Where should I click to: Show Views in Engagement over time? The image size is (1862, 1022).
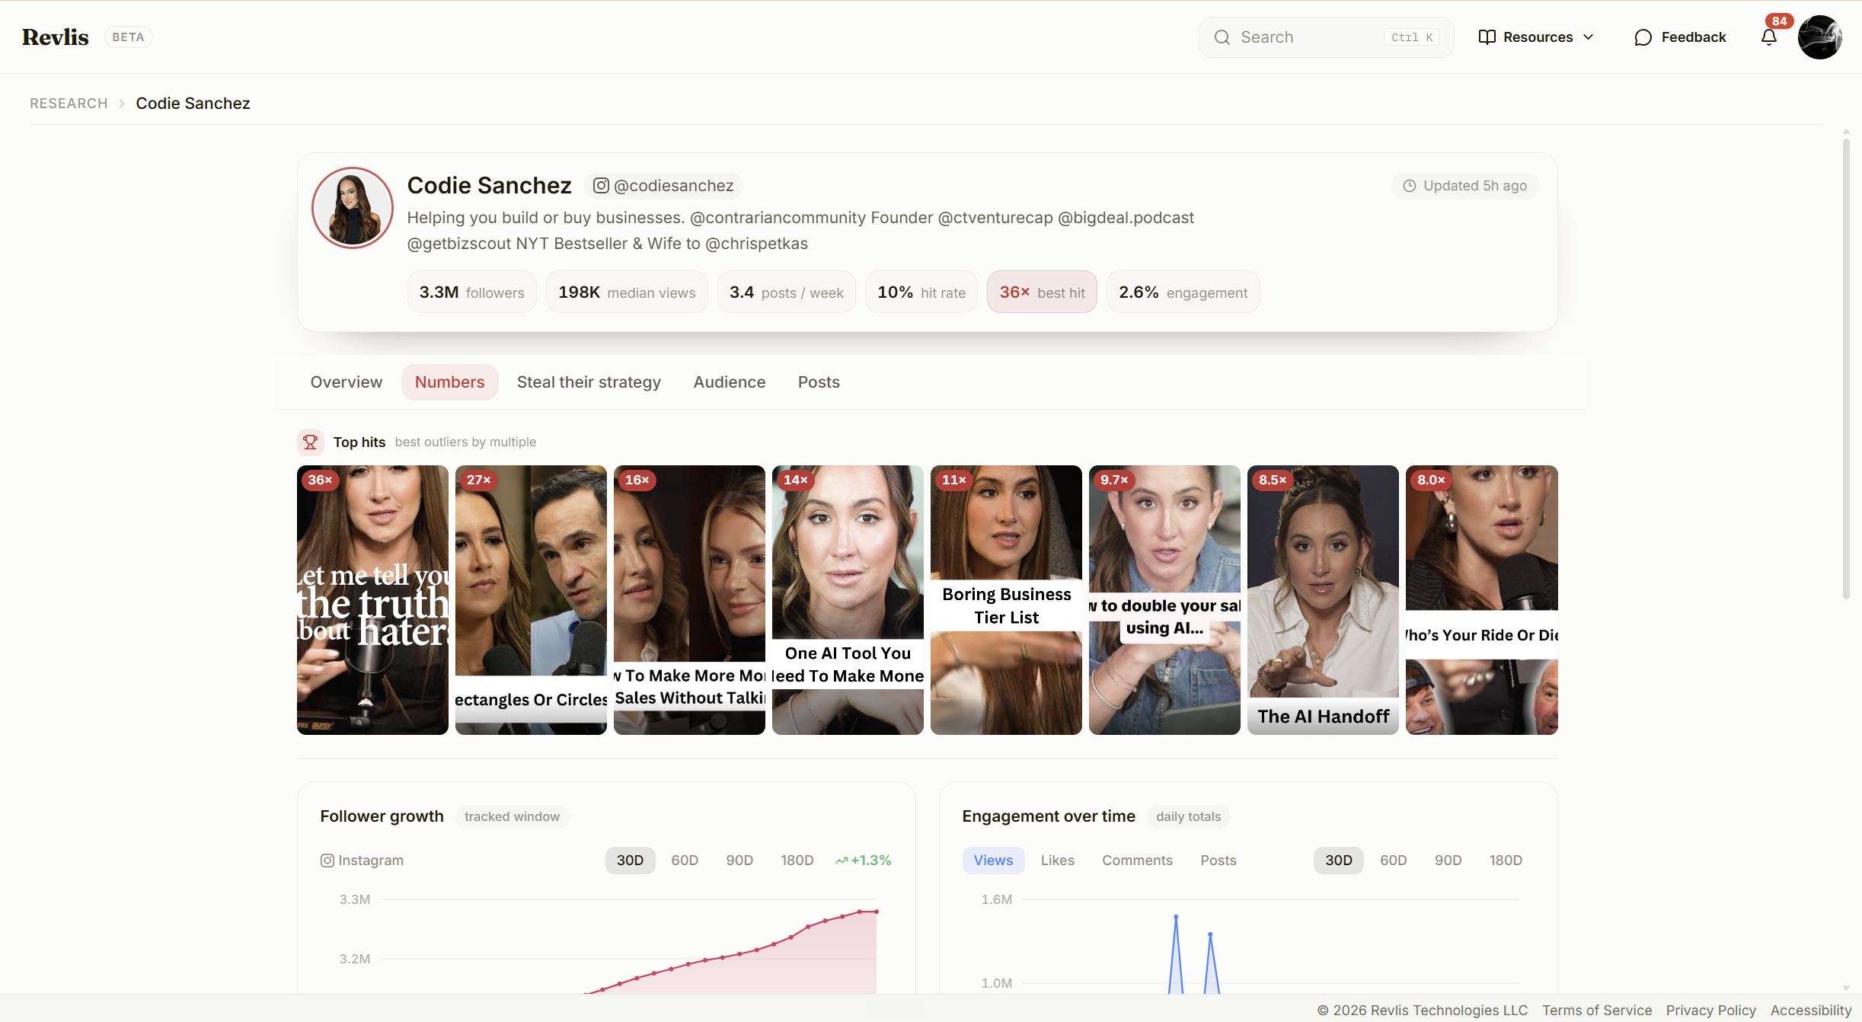pos(993,861)
